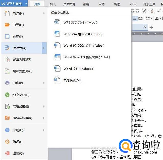Click the show paragraph marks icon

[x=159, y=11]
